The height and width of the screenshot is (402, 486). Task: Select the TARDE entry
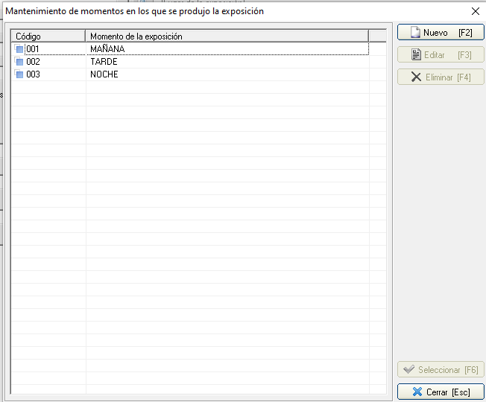(104, 62)
